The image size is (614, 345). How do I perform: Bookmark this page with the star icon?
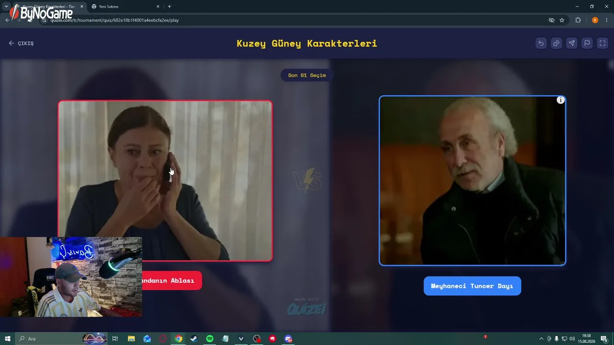tap(562, 20)
